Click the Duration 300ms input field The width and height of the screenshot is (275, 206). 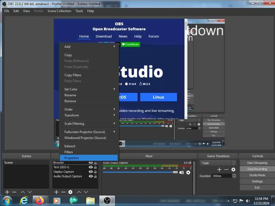222,176
